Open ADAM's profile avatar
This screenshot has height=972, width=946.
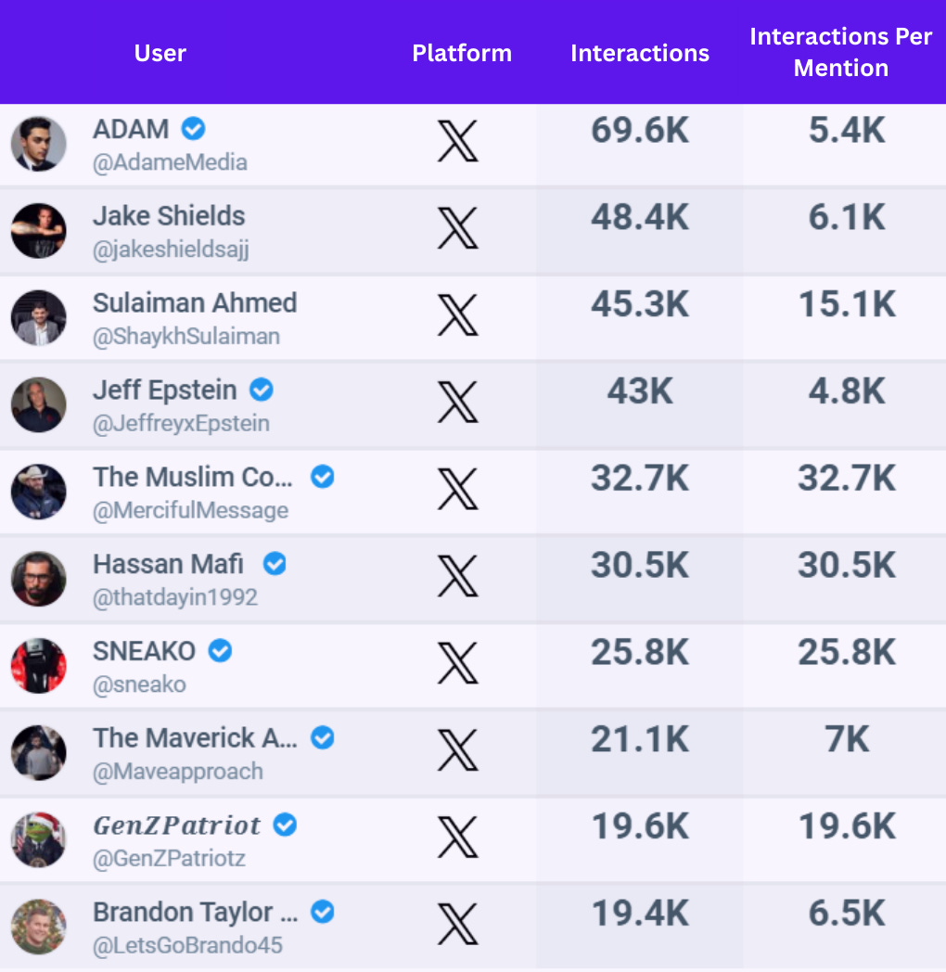pos(38,144)
